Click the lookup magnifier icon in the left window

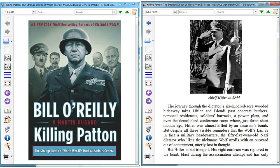7,146
